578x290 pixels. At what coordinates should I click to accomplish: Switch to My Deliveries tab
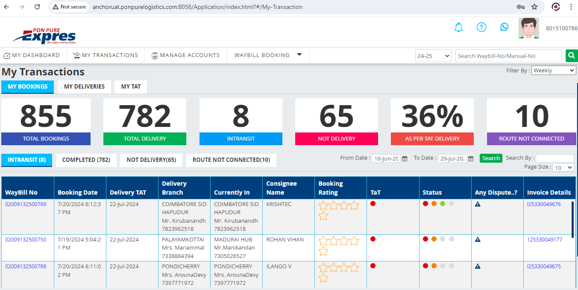click(x=84, y=86)
